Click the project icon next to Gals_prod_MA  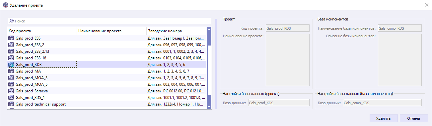tap(11, 71)
